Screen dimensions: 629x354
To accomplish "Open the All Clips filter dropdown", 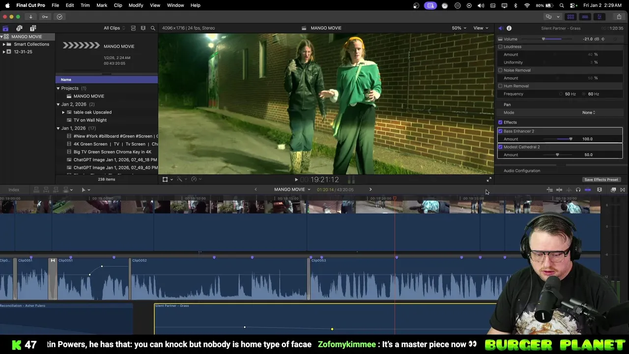I will [x=114, y=28].
